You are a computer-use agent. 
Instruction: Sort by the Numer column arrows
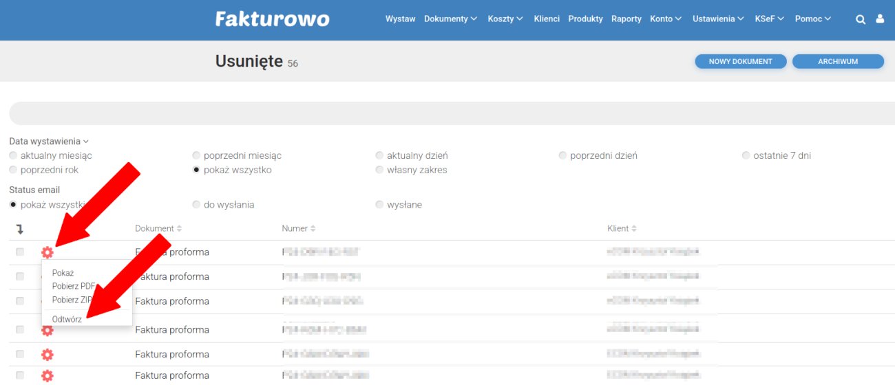tap(313, 228)
